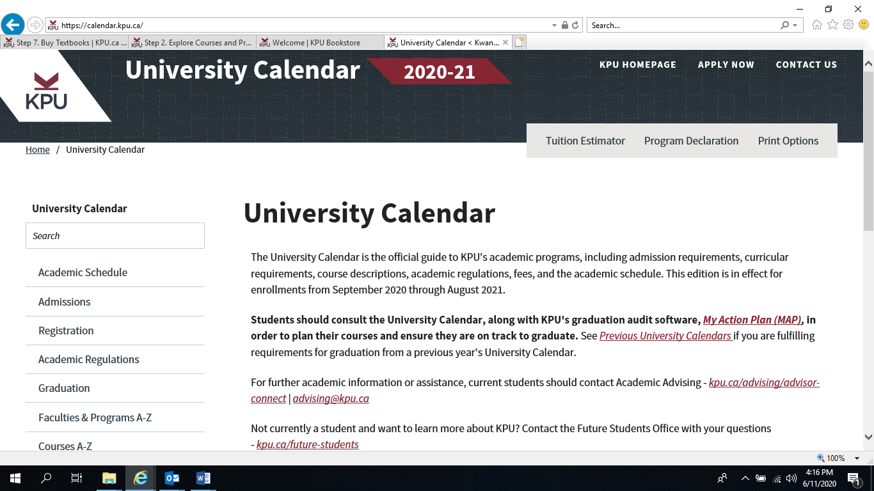This screenshot has height=491, width=874.
Task: Open the zoom level dropdown at 100%
Action: pos(857,458)
